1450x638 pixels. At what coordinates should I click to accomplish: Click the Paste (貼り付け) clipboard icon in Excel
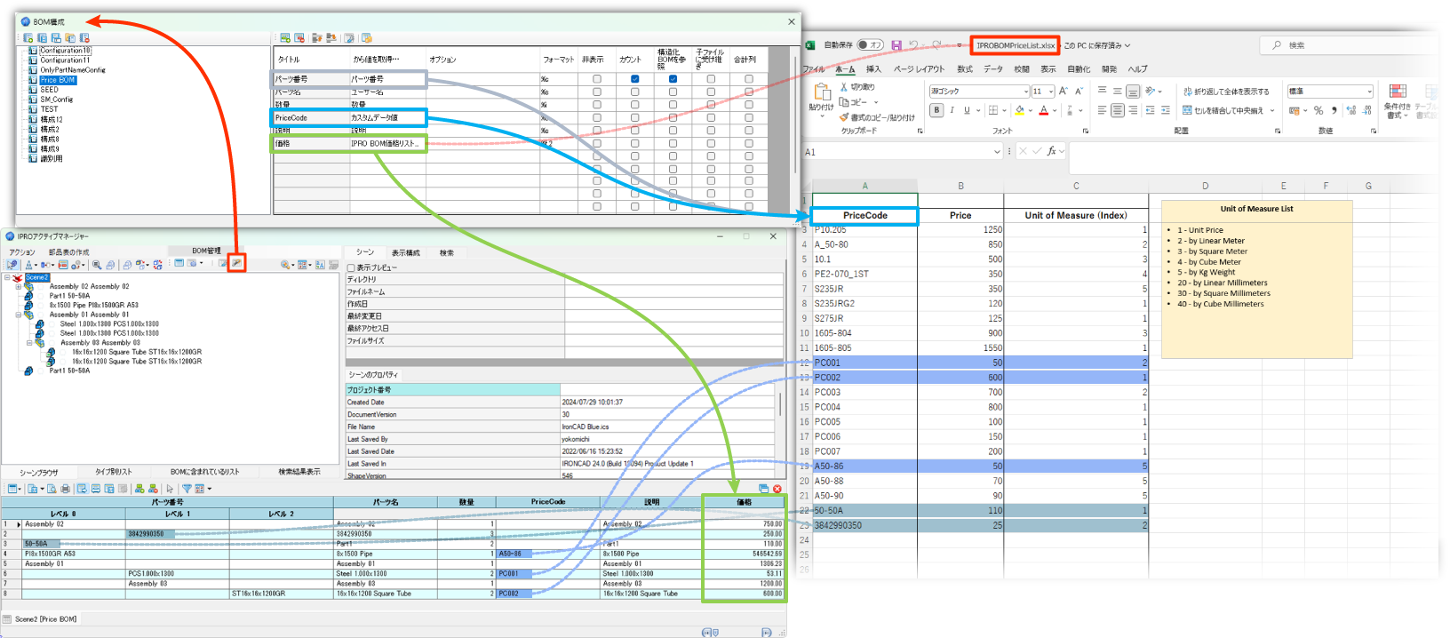(822, 92)
